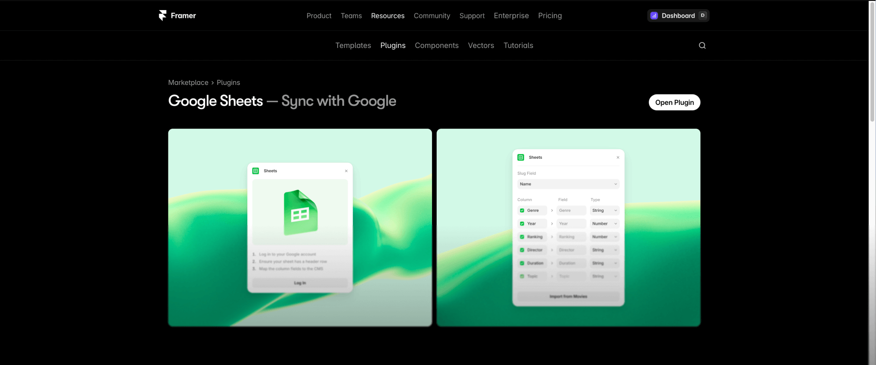The image size is (876, 365).
Task: Click the Plugins breadcrumb link
Action: (x=228, y=83)
